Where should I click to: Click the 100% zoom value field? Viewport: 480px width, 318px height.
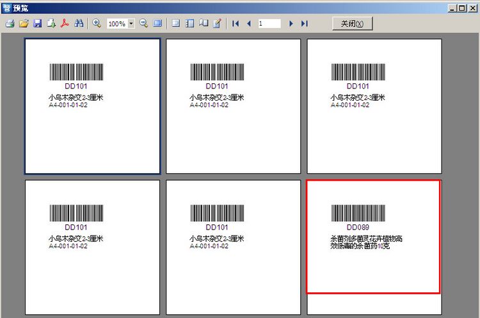pos(117,24)
